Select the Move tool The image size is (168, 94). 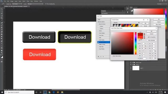[x=2, y=9]
